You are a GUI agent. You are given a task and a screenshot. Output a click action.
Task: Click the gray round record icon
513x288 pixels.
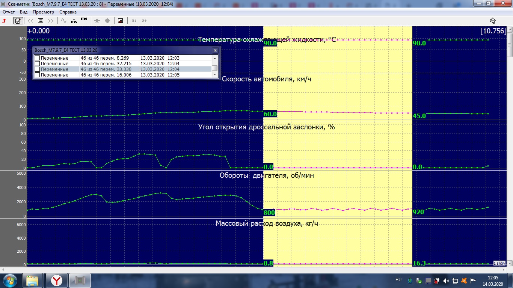pos(107,21)
